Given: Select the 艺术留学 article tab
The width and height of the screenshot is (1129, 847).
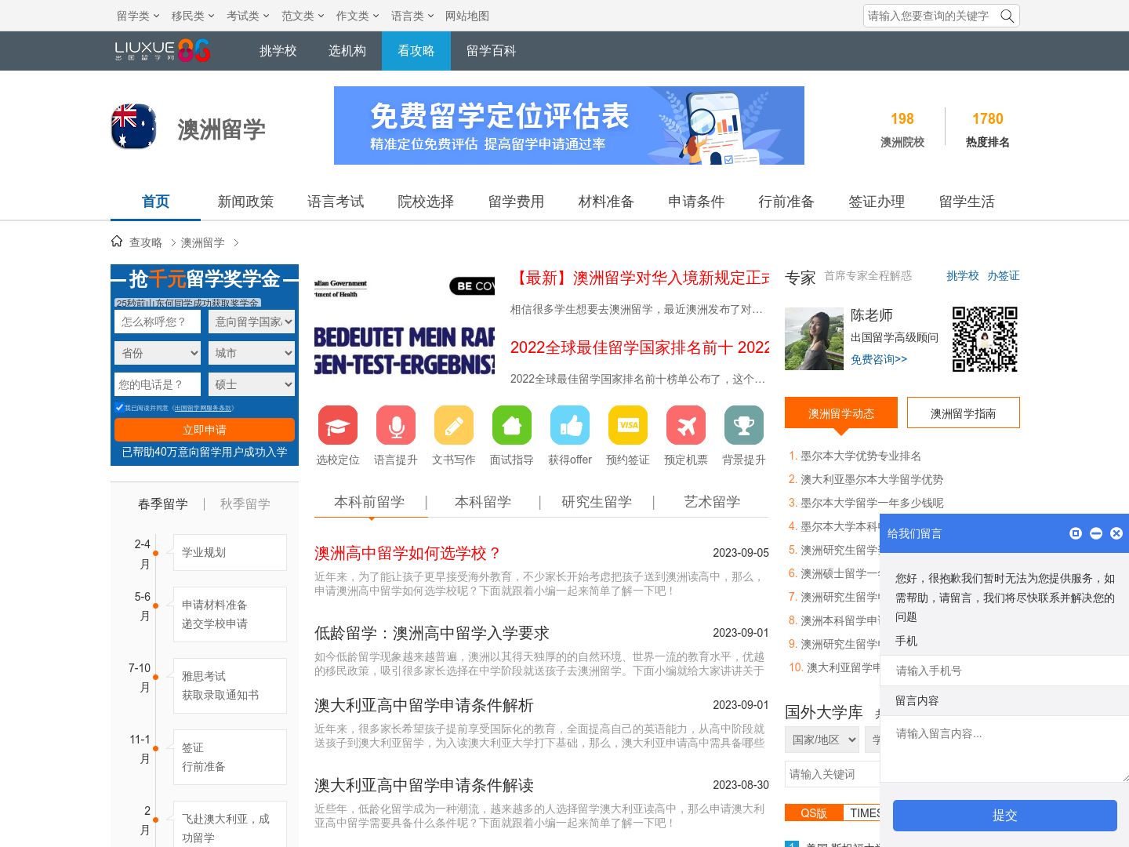Looking at the screenshot, I should [x=712, y=502].
